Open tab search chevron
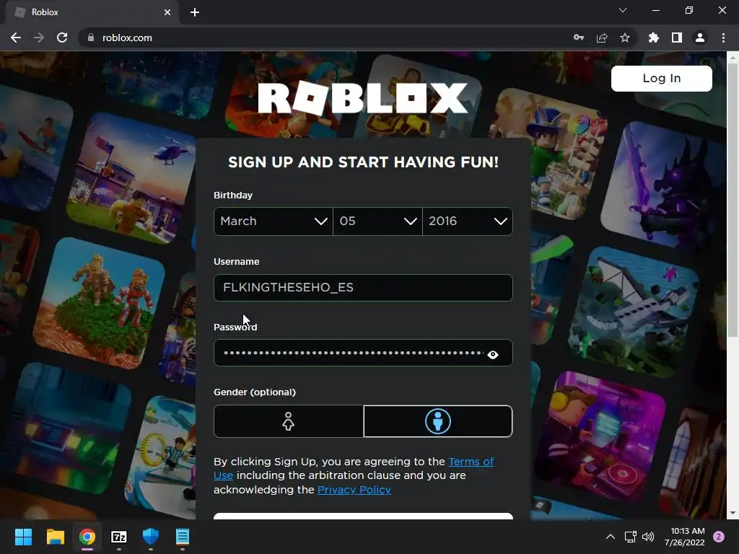 tap(623, 10)
